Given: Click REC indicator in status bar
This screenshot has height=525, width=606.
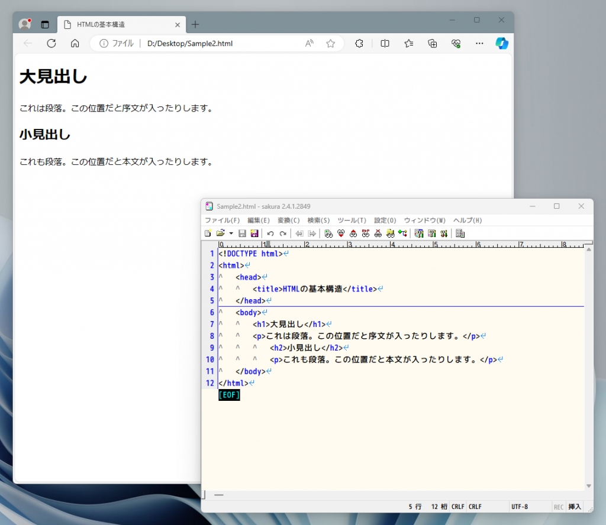Looking at the screenshot, I should coord(559,507).
